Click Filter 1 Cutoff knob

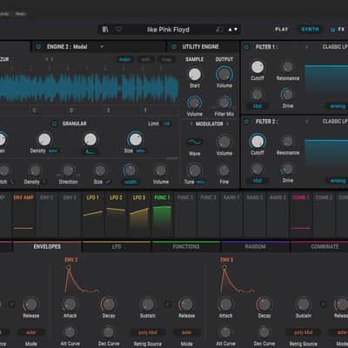pos(258,67)
